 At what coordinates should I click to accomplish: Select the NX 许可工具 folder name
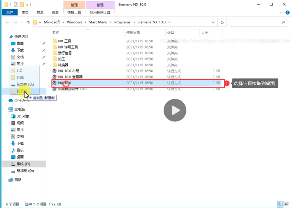point(68,47)
